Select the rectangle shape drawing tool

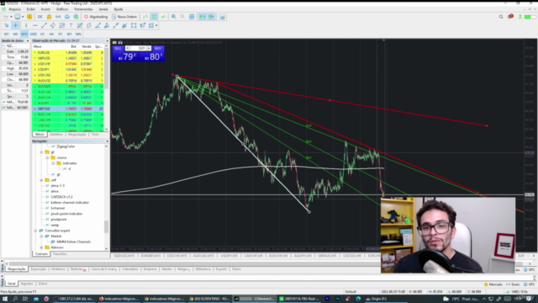pyautogui.click(x=134, y=25)
